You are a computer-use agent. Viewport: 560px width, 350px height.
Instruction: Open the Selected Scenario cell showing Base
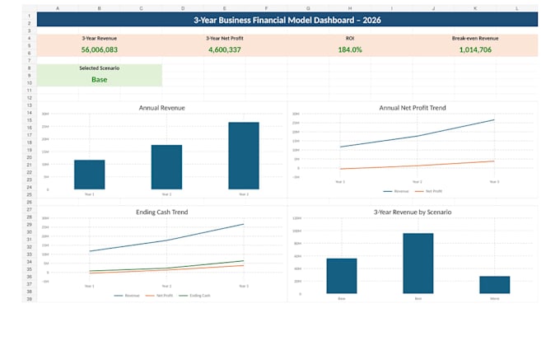(x=100, y=80)
